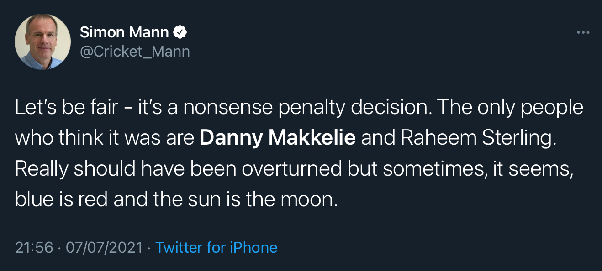Image resolution: width=602 pixels, height=271 pixels.
Task: Open the @Cricket_Mann handle link
Action: (x=135, y=51)
